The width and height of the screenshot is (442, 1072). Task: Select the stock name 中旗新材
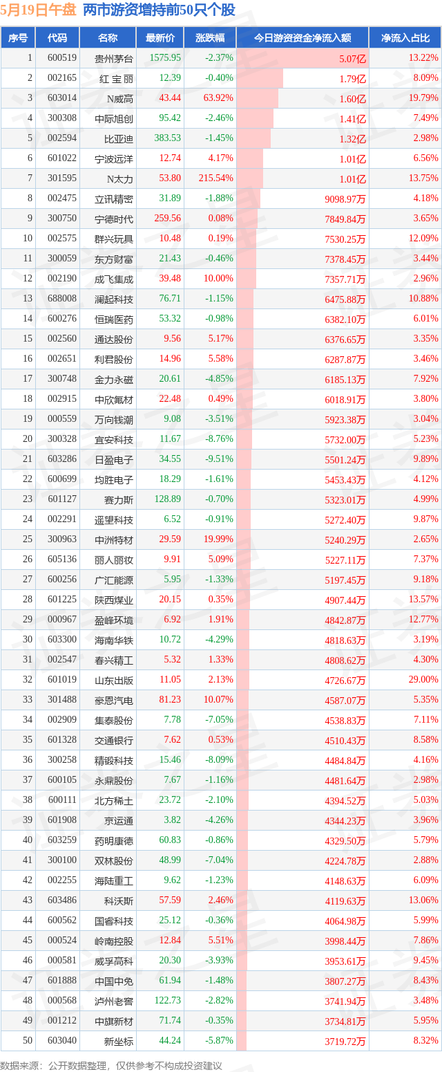point(114,1021)
